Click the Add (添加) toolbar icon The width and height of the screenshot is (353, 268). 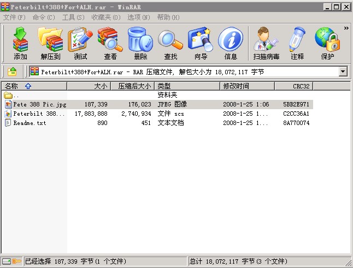click(x=20, y=43)
